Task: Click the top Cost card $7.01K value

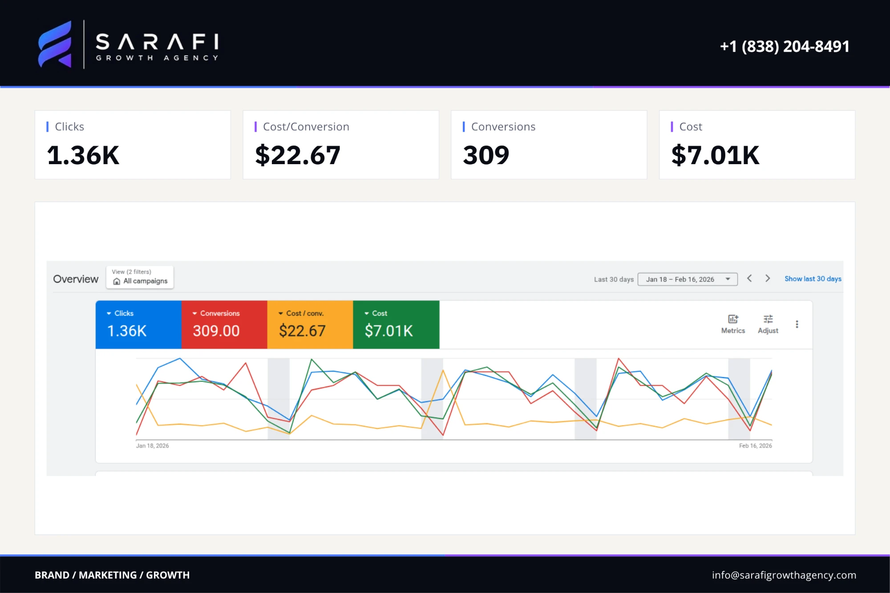Action: (715, 155)
